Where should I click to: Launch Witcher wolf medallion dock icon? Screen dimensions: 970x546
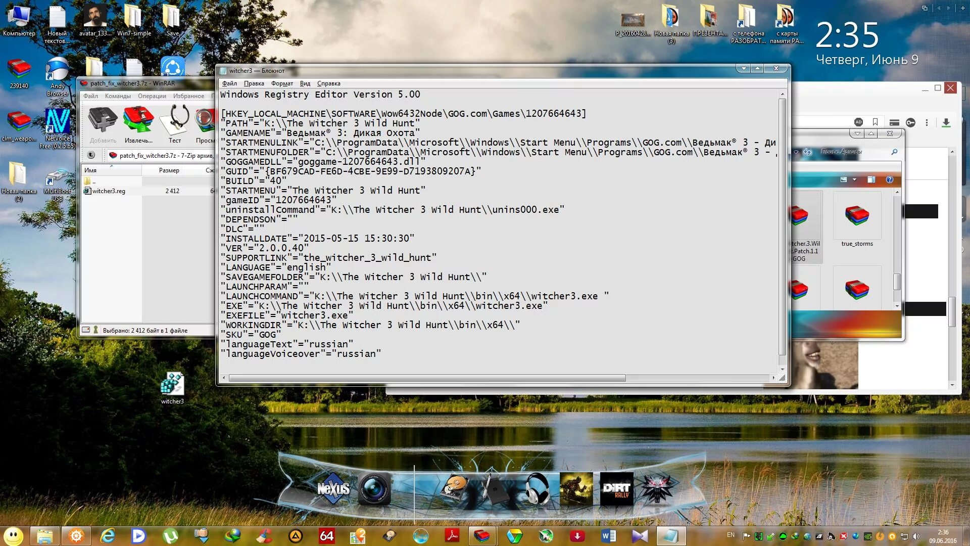656,488
